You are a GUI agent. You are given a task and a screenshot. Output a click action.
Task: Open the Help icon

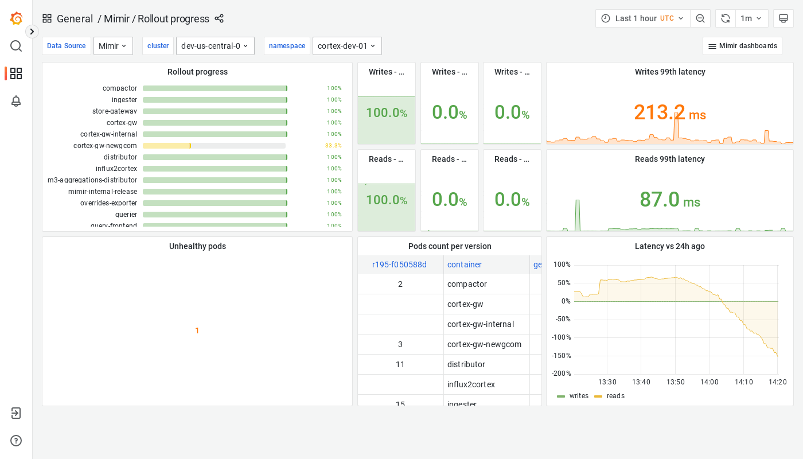[x=16, y=441]
